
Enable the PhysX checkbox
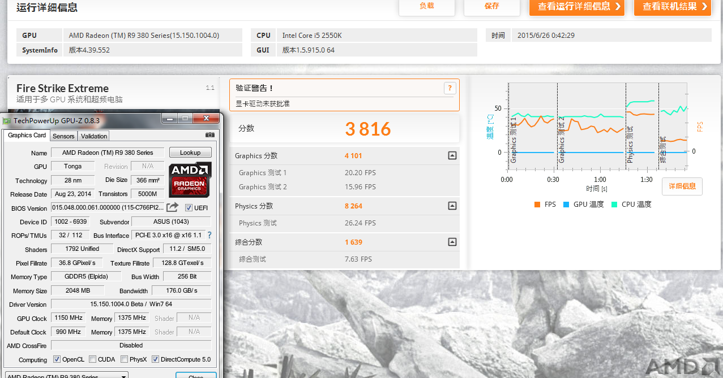(124, 359)
